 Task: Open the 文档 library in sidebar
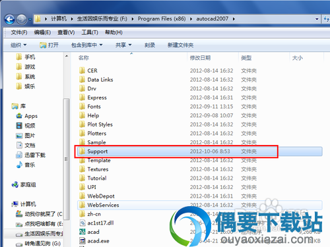coord(30,145)
